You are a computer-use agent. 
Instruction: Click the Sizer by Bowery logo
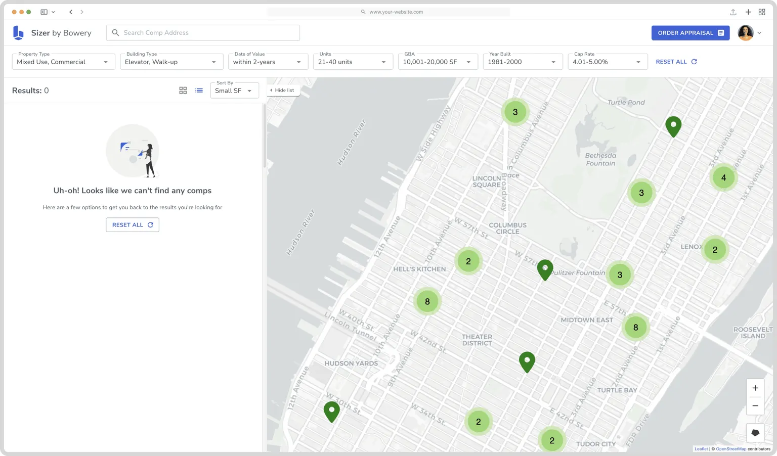[x=52, y=33]
